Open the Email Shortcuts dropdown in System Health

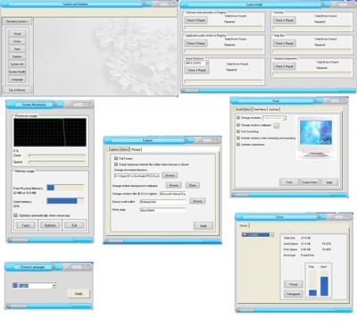click(207, 63)
